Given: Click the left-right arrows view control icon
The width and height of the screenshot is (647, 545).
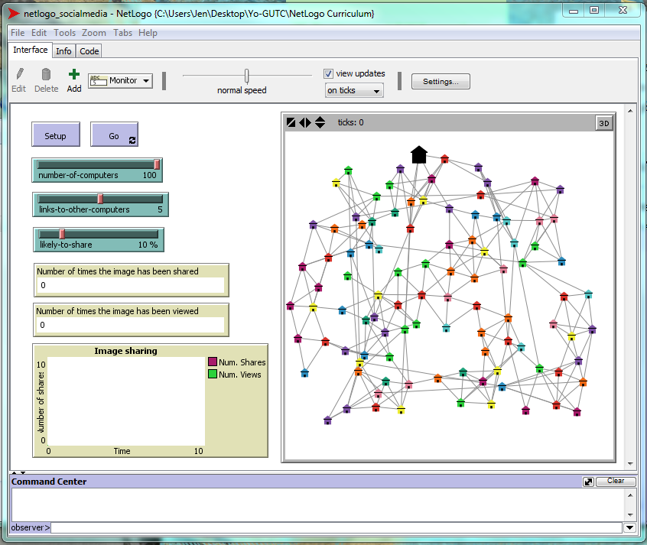Looking at the screenshot, I should (x=305, y=122).
